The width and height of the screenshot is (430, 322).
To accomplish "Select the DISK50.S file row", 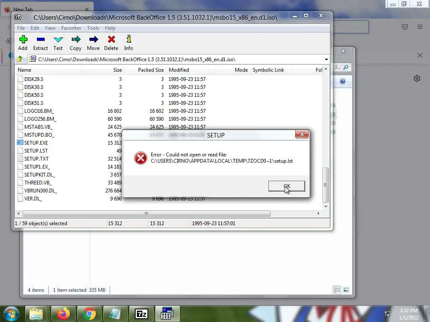I will 34,95.
